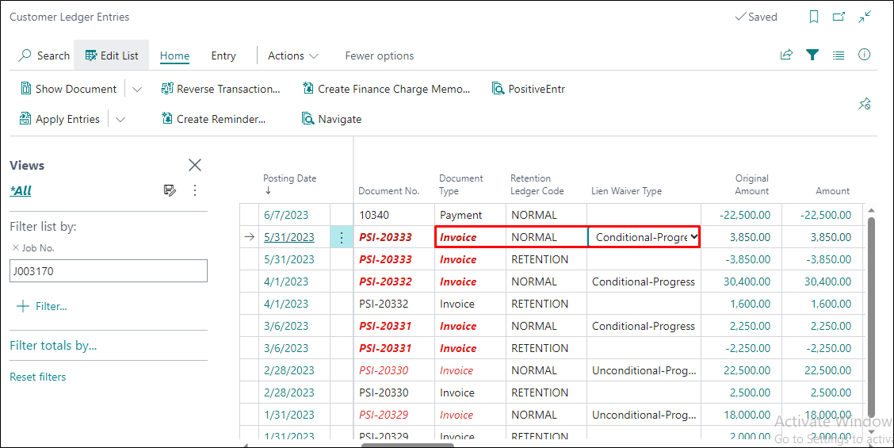Expand Show Document dropdown arrow
894x448 pixels.
click(137, 89)
